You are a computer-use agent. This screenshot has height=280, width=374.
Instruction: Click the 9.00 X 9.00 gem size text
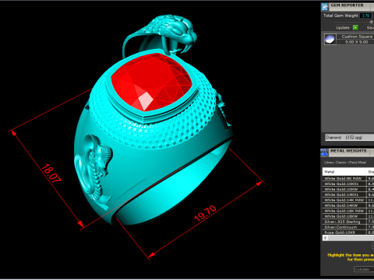coord(357,42)
